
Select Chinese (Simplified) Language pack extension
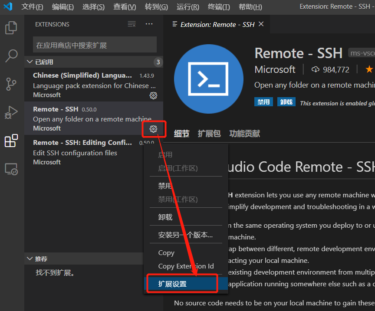click(x=94, y=85)
